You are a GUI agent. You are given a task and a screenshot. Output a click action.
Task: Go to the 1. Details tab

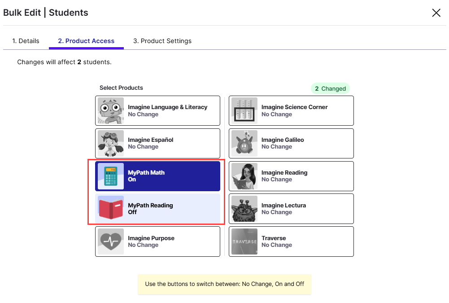[26, 41]
